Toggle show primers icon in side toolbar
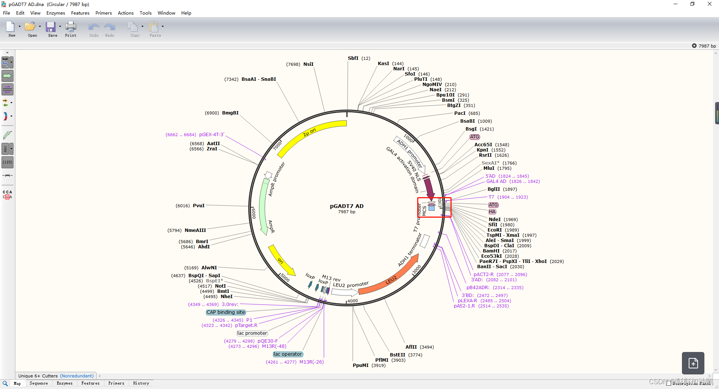 click(x=7, y=89)
